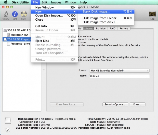Click the Verify microscope toolbar icon

point(6,14)
